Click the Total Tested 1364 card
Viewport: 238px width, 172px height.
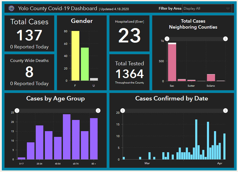click(x=129, y=72)
